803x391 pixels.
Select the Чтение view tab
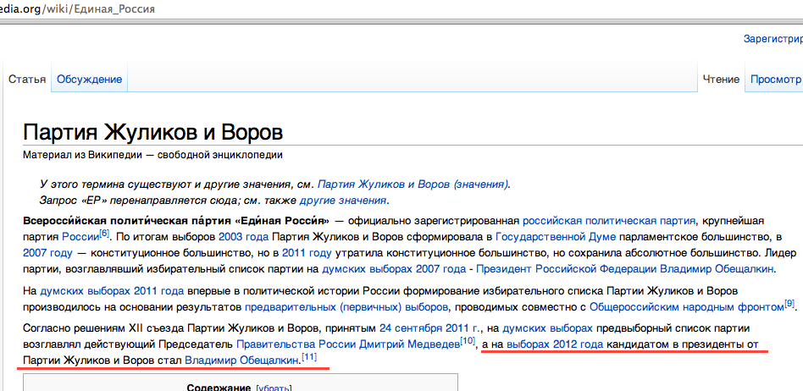(x=721, y=80)
